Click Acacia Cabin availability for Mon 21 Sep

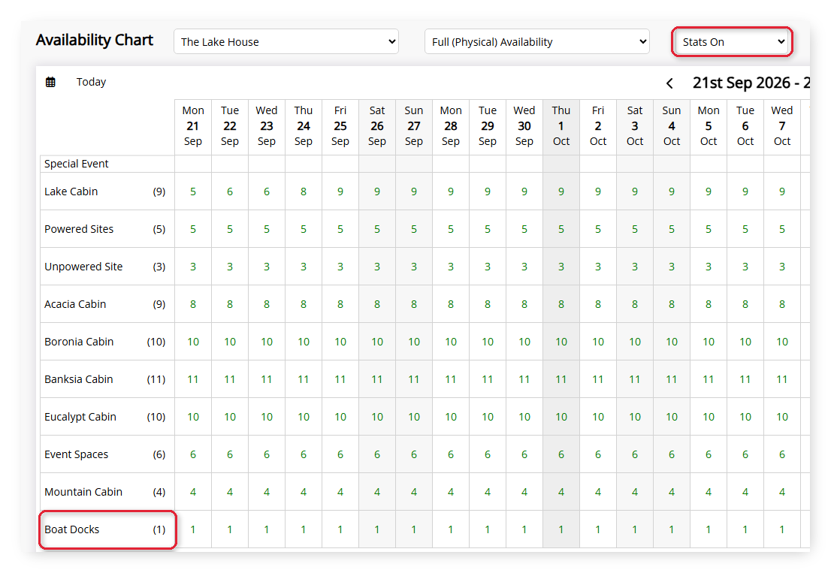pos(193,304)
